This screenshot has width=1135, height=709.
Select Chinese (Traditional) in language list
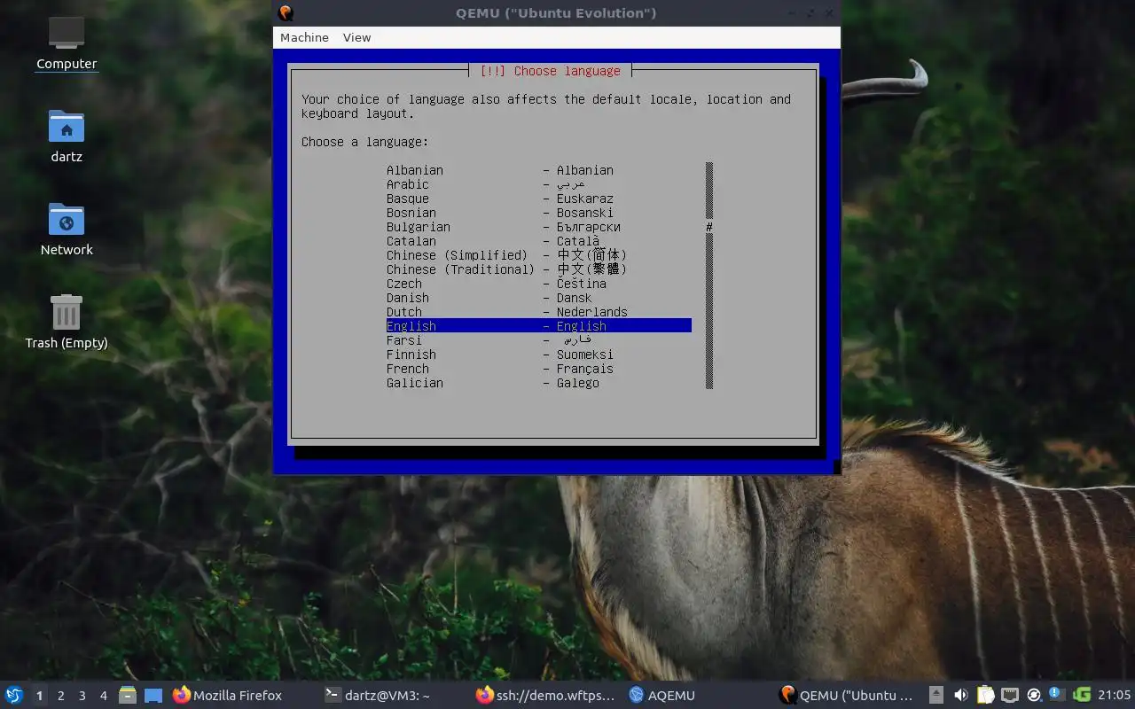pos(539,269)
